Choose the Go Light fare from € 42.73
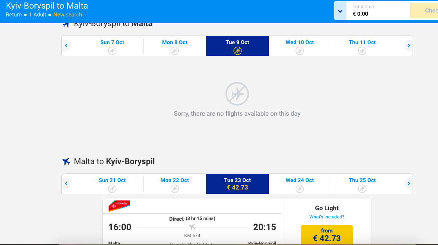 click(x=327, y=235)
